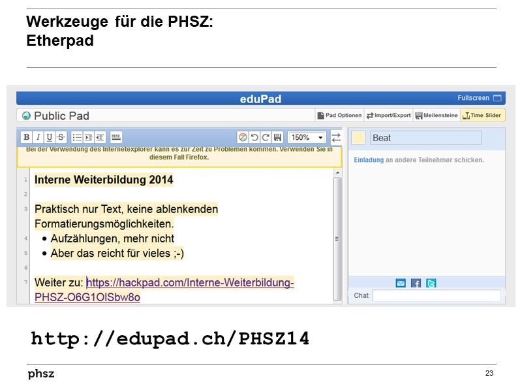Apply bold formatting in the editor
This screenshot has height=392, width=522.
point(26,137)
